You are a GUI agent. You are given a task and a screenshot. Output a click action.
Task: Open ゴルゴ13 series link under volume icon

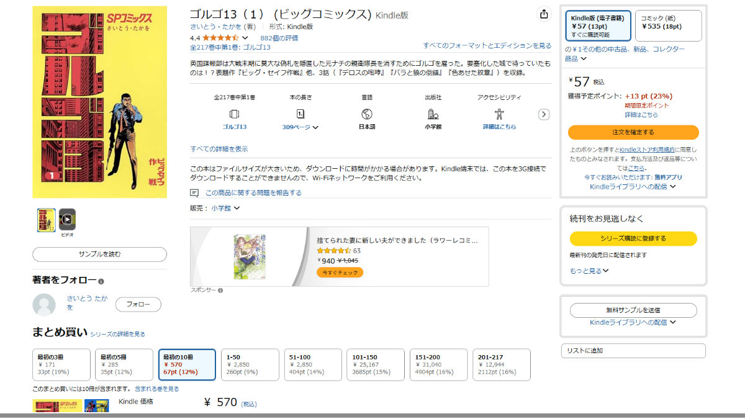tap(234, 127)
